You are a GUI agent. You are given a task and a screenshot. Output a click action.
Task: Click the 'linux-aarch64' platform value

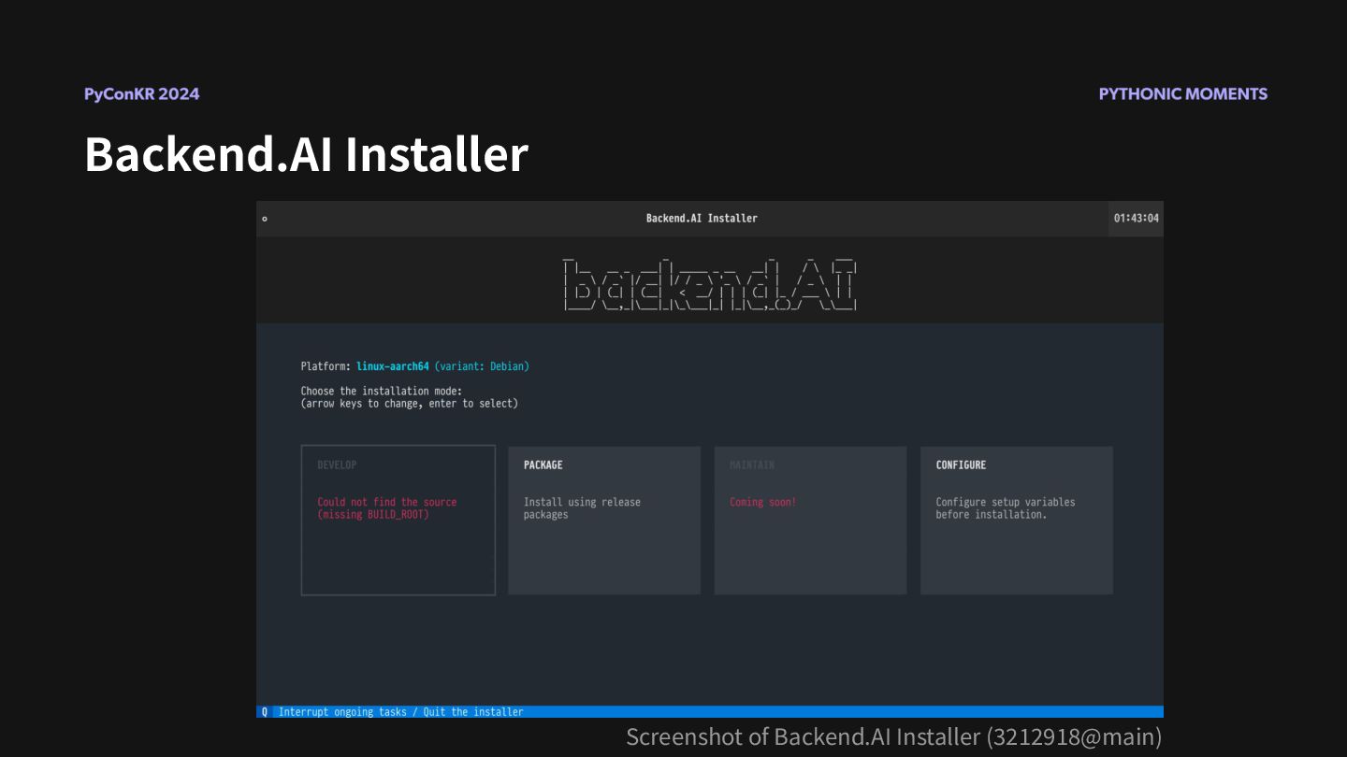(x=392, y=366)
